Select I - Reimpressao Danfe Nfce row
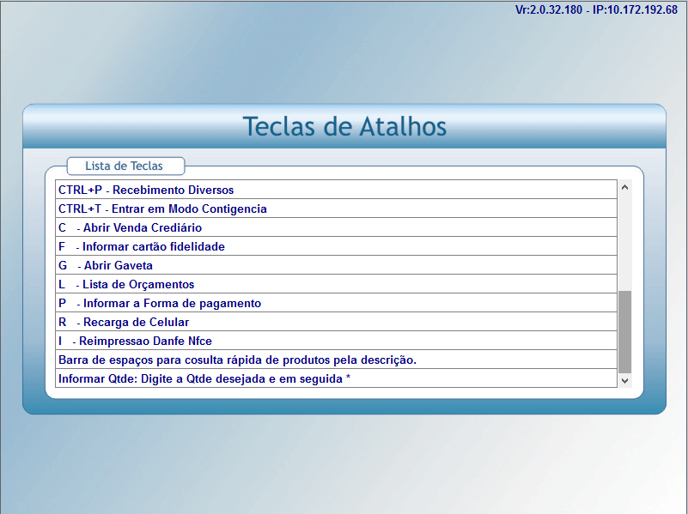This screenshot has width=688, height=514. [336, 341]
